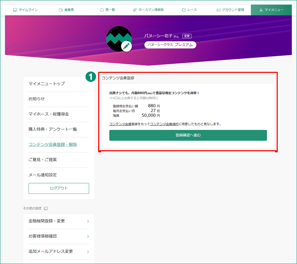Open マイホース・総獲得金
Viewport: 297px width, 264px height.
pyautogui.click(x=49, y=114)
